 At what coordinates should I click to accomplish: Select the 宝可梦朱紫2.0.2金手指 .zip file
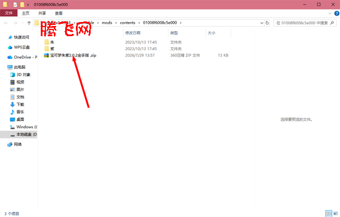coord(70,55)
